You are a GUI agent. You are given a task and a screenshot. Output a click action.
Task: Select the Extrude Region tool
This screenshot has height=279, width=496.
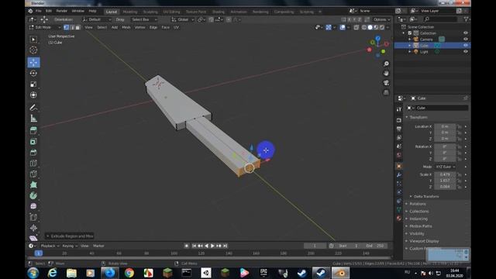[33, 130]
